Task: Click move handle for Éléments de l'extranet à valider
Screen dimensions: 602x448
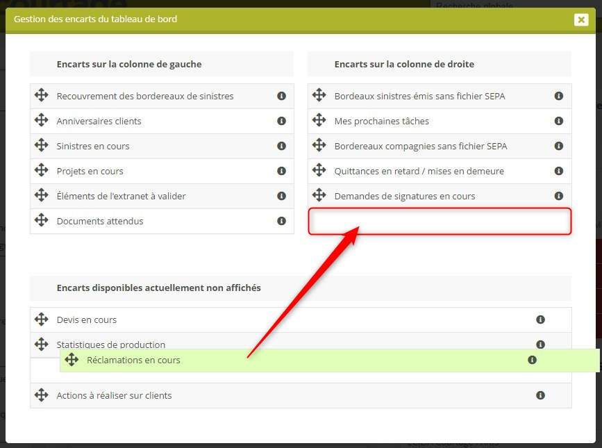Action: pos(41,196)
